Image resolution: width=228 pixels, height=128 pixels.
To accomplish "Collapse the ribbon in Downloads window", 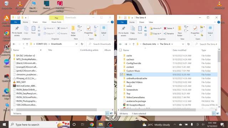I will click(108, 22).
